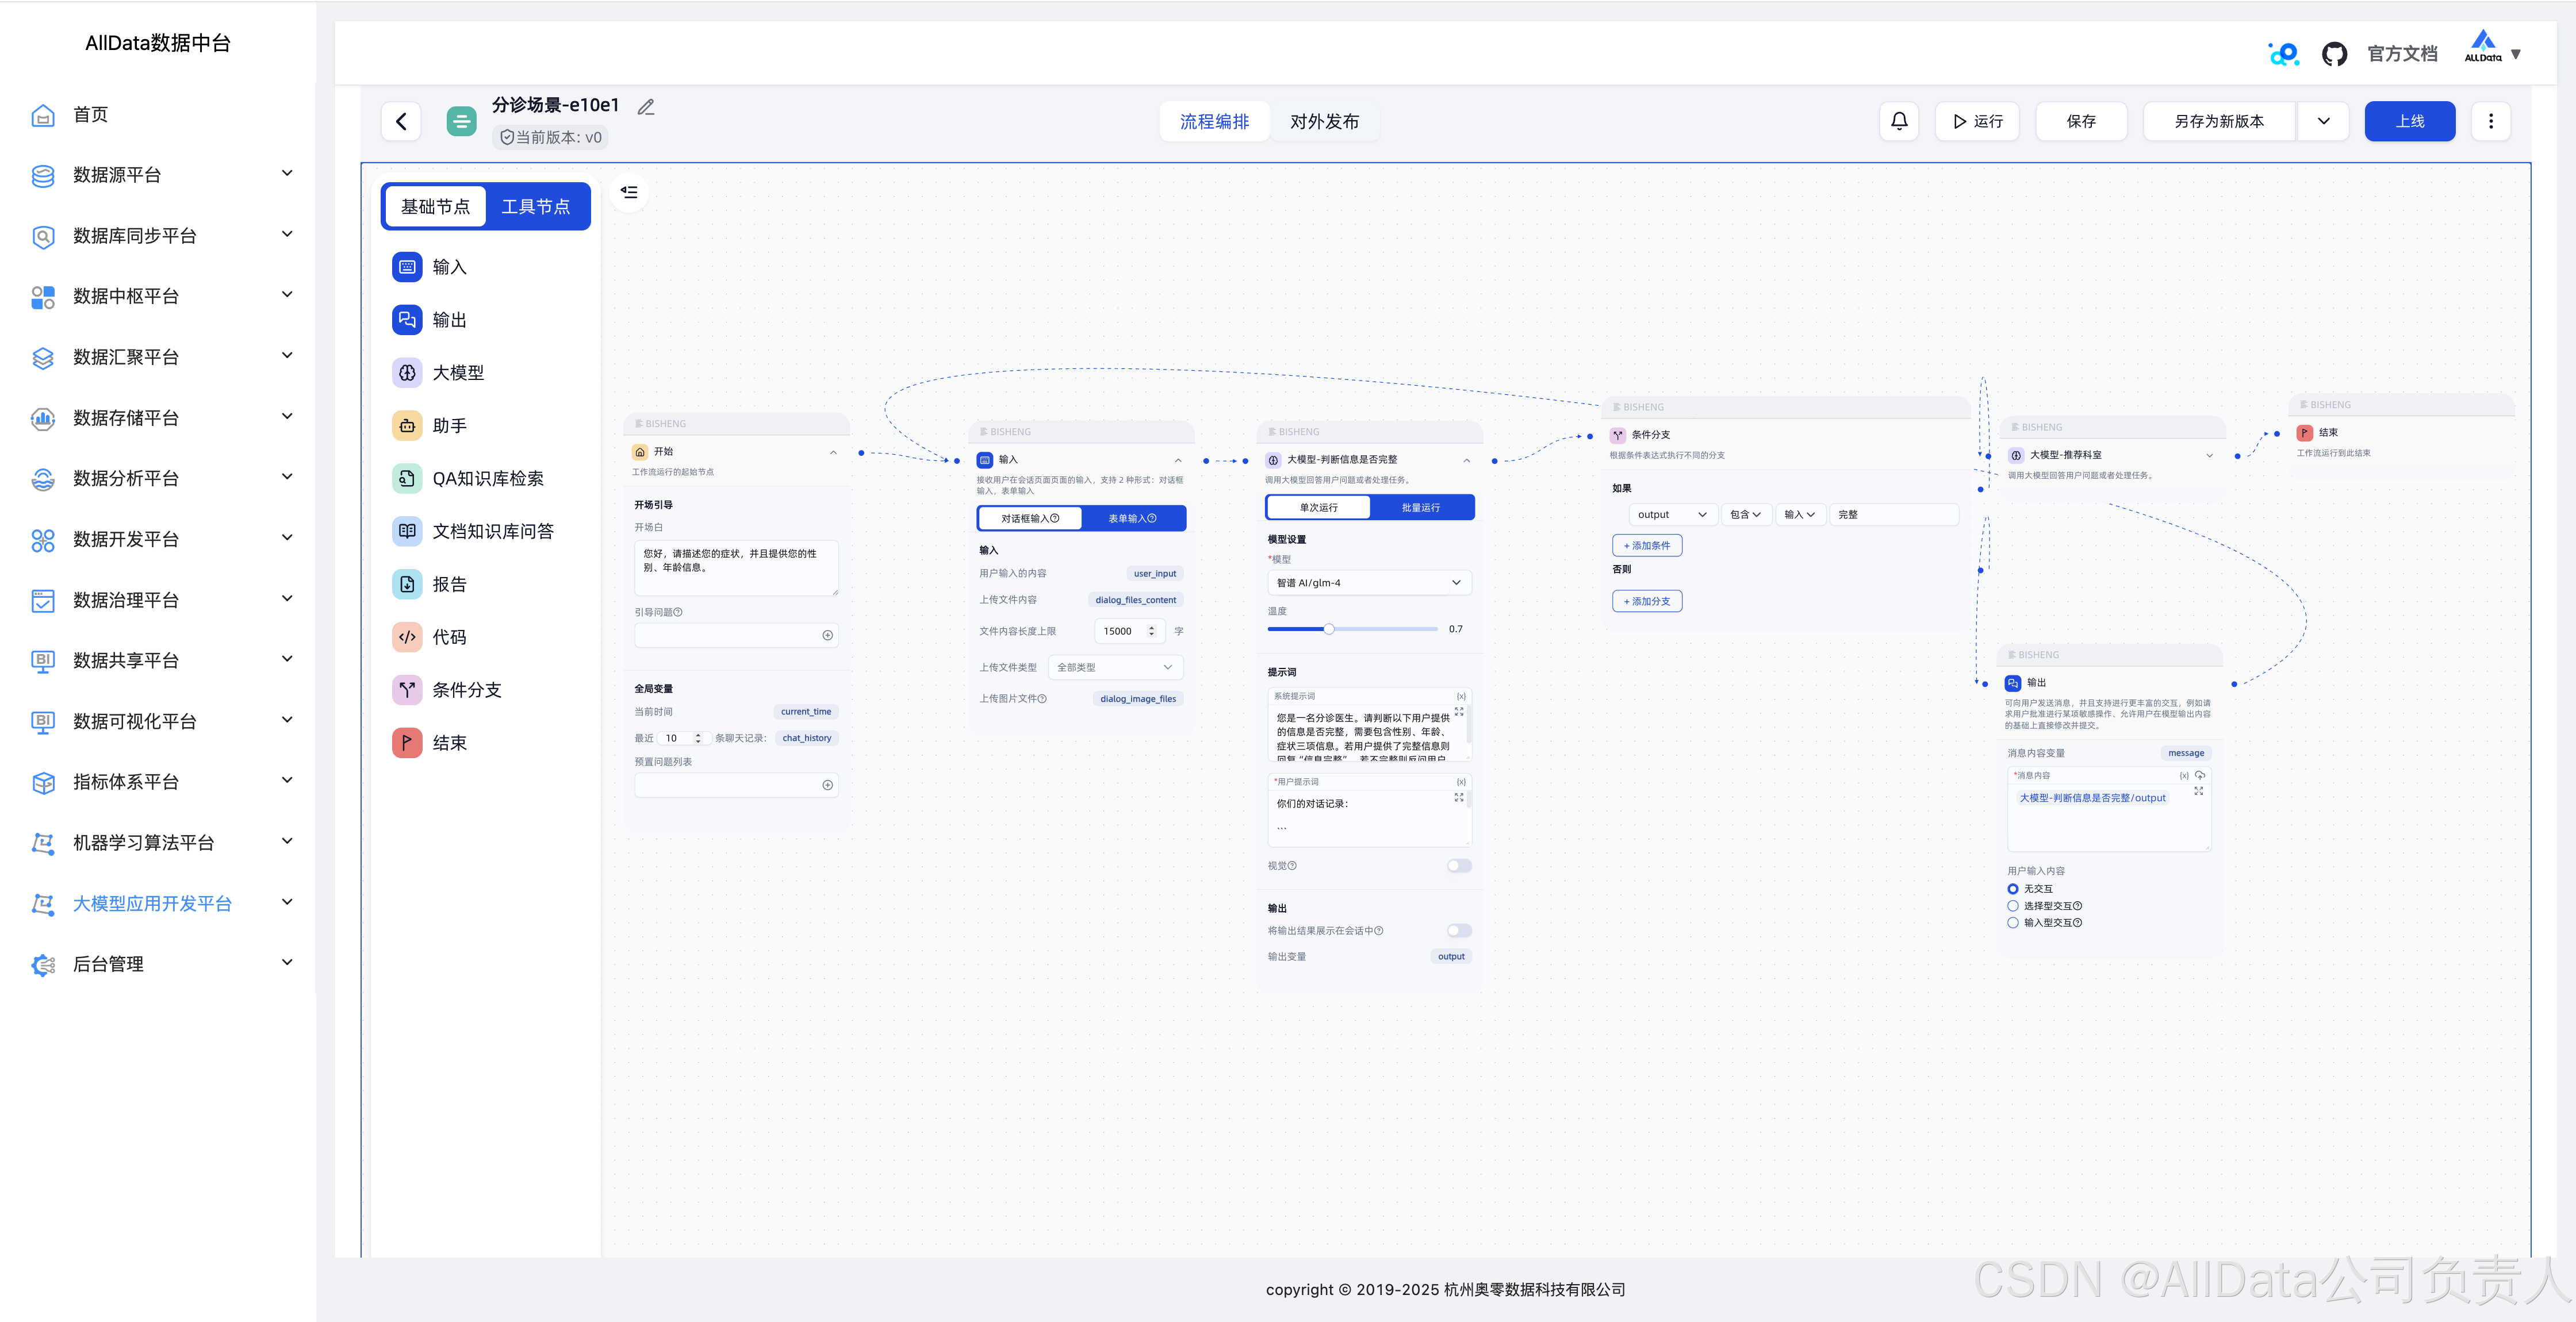Select 选择型交互 radio option
This screenshot has width=2576, height=1322.
pyautogui.click(x=2013, y=906)
